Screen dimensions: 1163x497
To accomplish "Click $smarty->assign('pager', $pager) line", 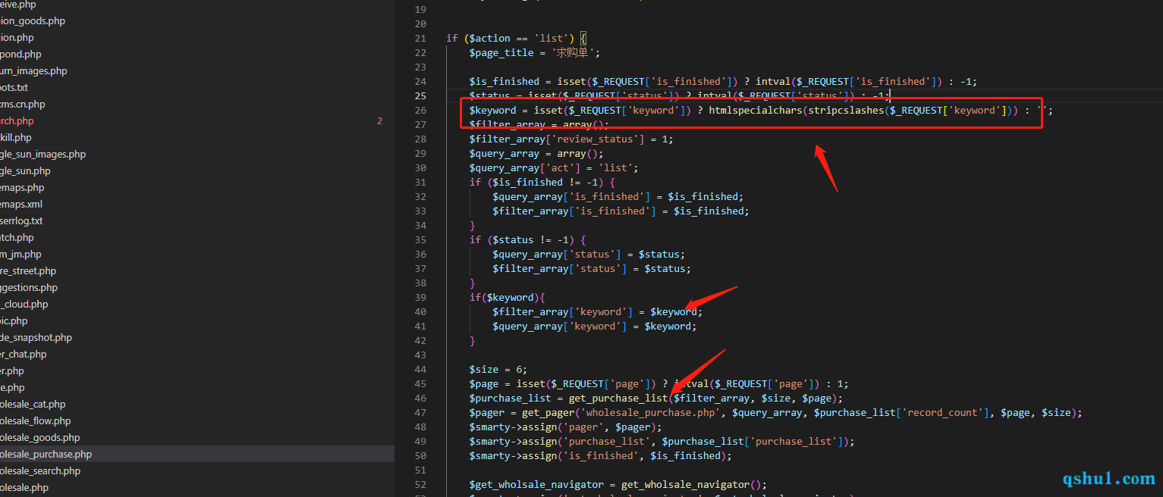I will point(565,427).
